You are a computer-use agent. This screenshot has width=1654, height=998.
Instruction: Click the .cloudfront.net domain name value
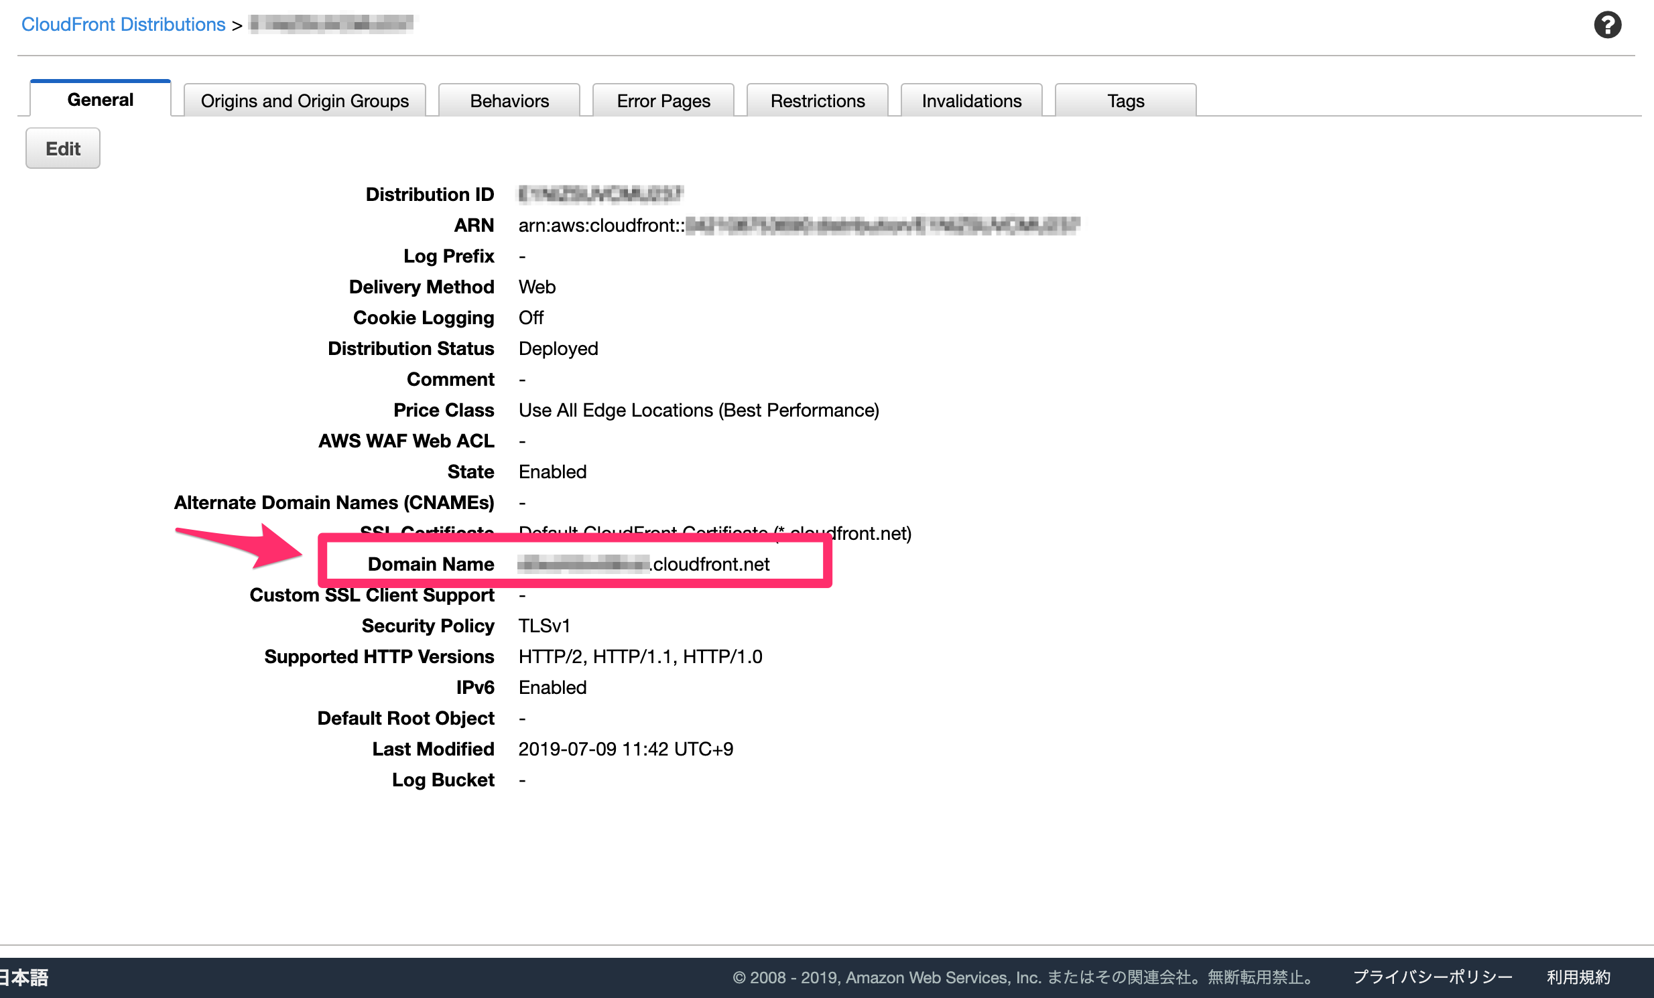coord(644,564)
